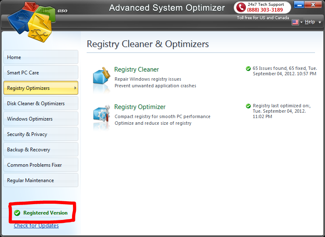Click 'Toll free for US and Canada' text
Image resolution: width=325 pixels, height=237 pixels.
263,18
